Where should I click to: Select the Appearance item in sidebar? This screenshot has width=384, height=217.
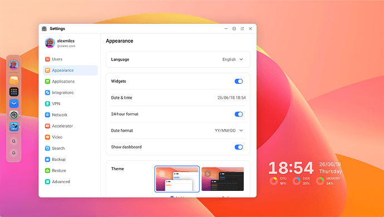click(70, 70)
